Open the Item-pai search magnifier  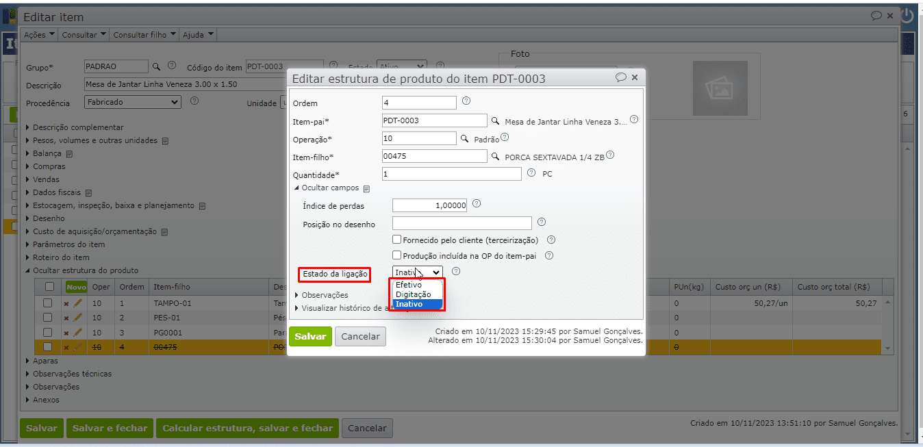pyautogui.click(x=495, y=120)
